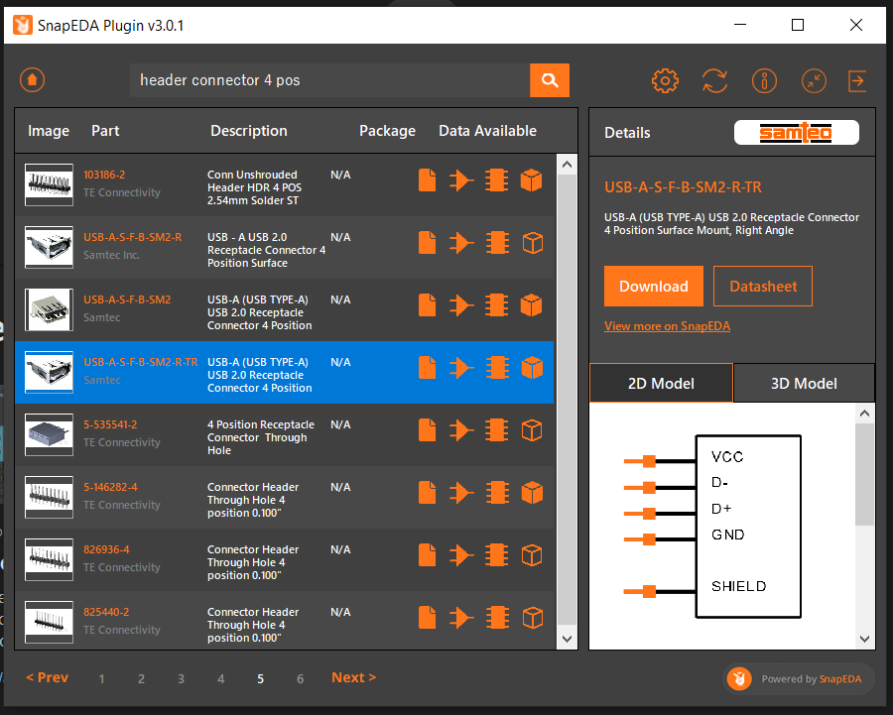Click the search magnifier button

[x=550, y=80]
